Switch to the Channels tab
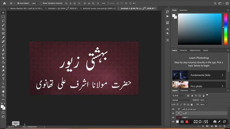 tap(184, 91)
